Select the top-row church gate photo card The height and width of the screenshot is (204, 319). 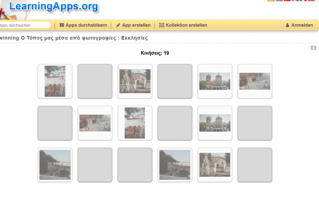pos(135,81)
